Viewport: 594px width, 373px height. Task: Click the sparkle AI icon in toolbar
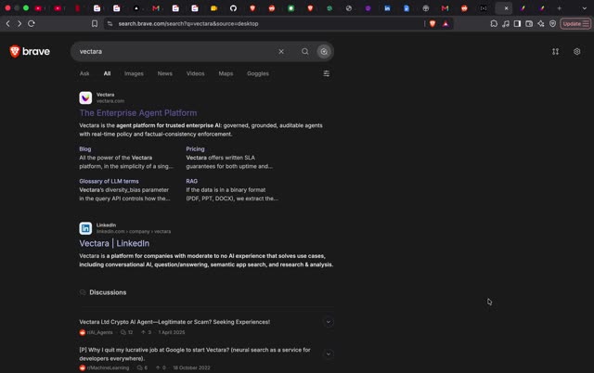[541, 23]
